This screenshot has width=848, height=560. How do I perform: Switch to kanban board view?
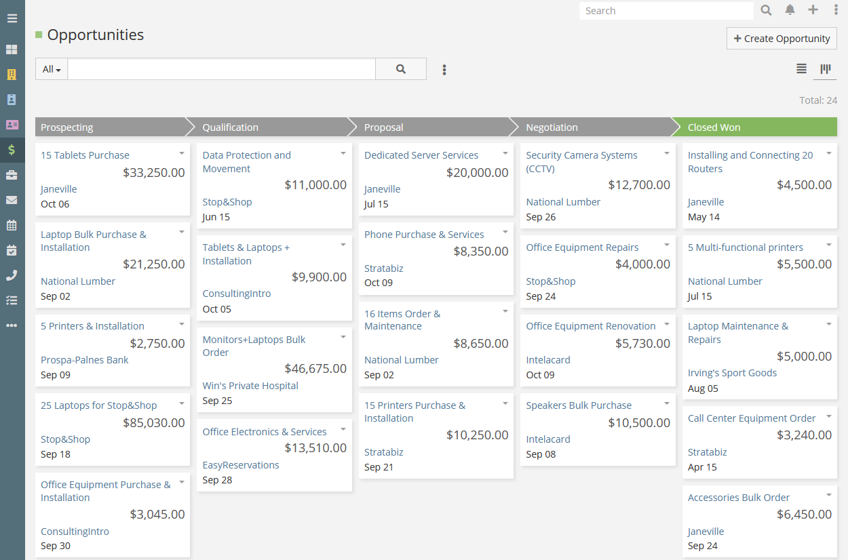pyautogui.click(x=825, y=69)
